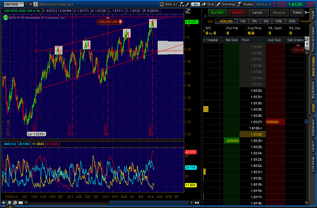Click the chart scroll left arrow
Screen dimensions: 317x208
26,202
